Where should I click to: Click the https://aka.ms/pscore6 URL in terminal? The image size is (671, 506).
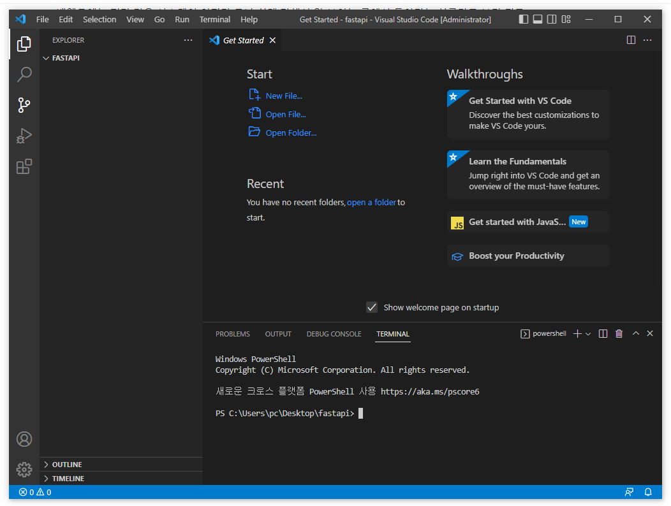[430, 391]
